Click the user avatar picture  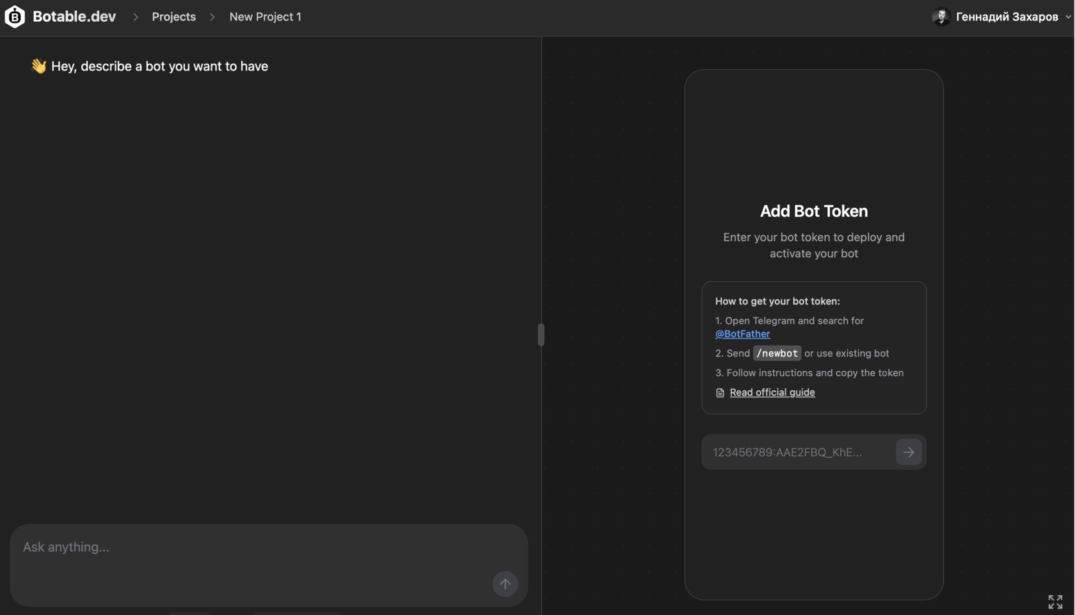[x=941, y=17]
